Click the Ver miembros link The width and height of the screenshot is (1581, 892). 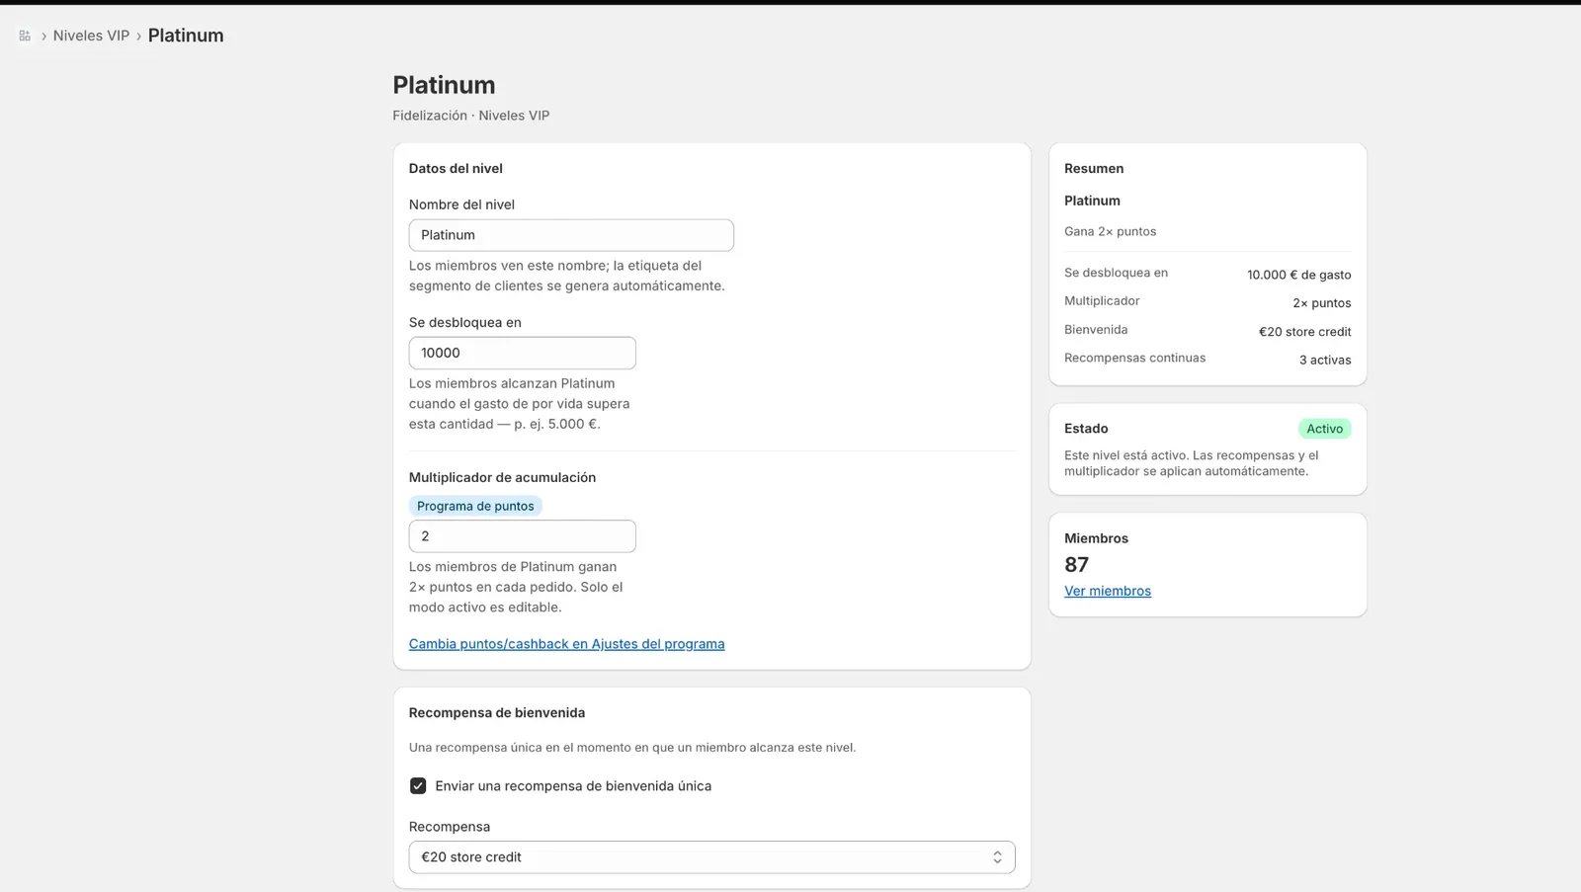(1108, 591)
